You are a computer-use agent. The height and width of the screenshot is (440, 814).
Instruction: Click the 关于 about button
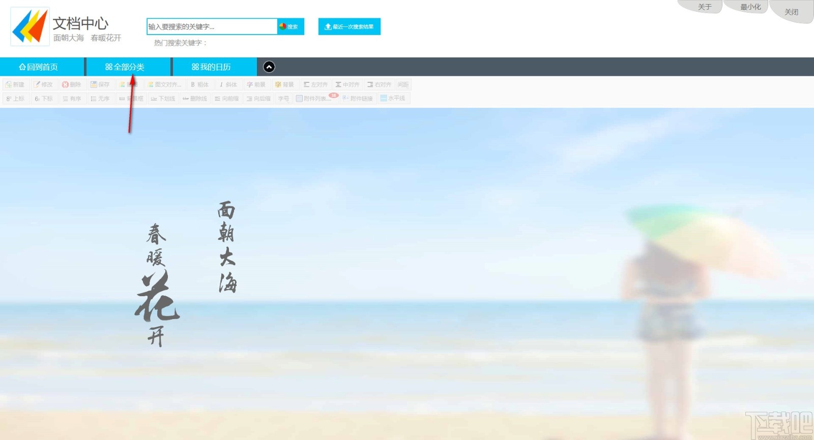(x=704, y=7)
